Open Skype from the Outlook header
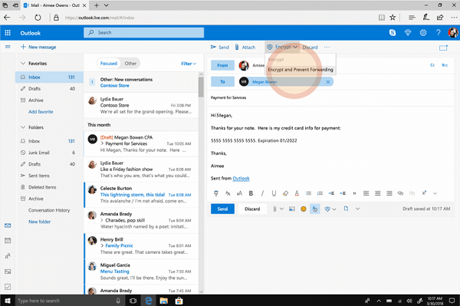 click(x=393, y=32)
